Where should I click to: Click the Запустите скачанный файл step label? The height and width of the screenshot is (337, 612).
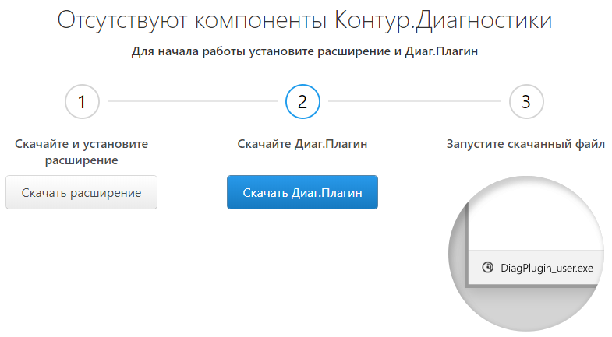pos(525,144)
